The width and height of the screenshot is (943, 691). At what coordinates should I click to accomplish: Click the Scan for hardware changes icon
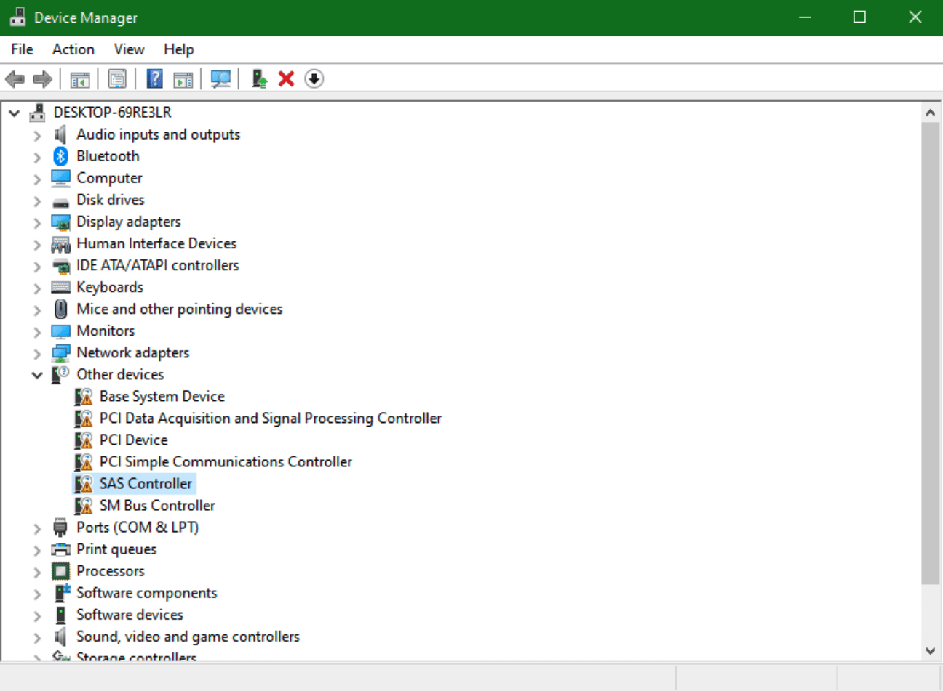click(220, 78)
